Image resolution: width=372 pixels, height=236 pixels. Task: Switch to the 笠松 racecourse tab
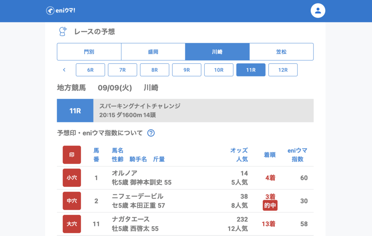[x=281, y=52]
